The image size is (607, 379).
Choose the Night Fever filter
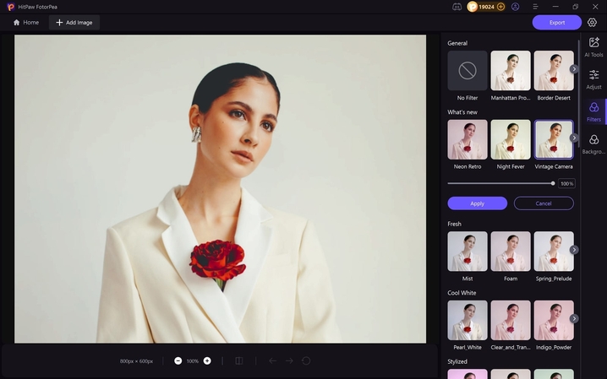(x=511, y=139)
